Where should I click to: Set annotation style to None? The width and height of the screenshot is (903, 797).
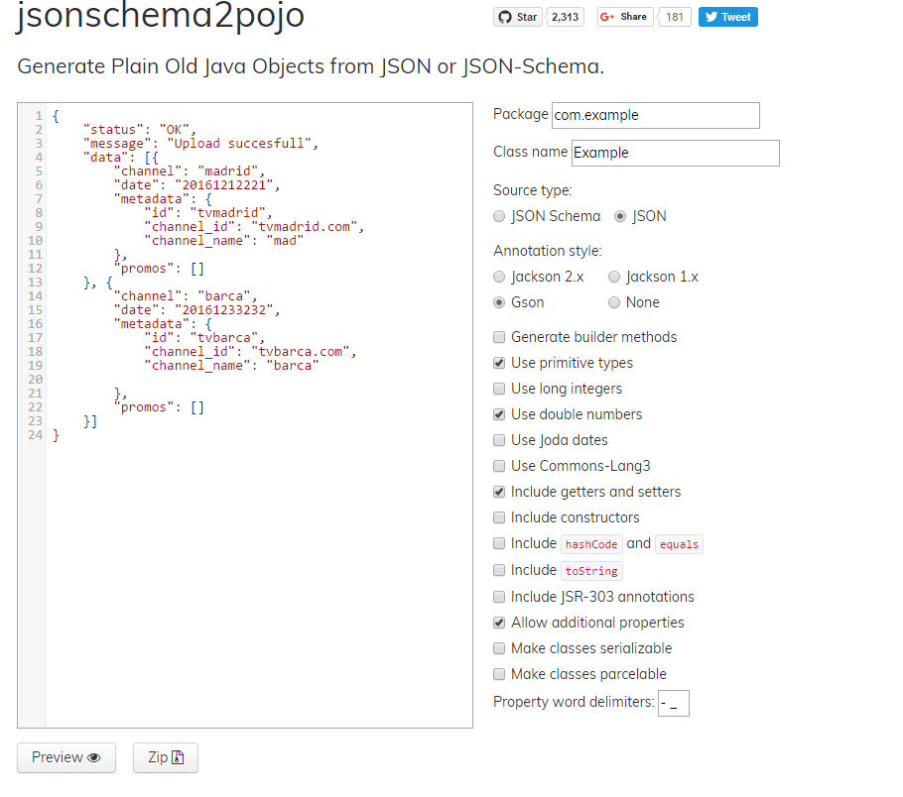pos(615,302)
